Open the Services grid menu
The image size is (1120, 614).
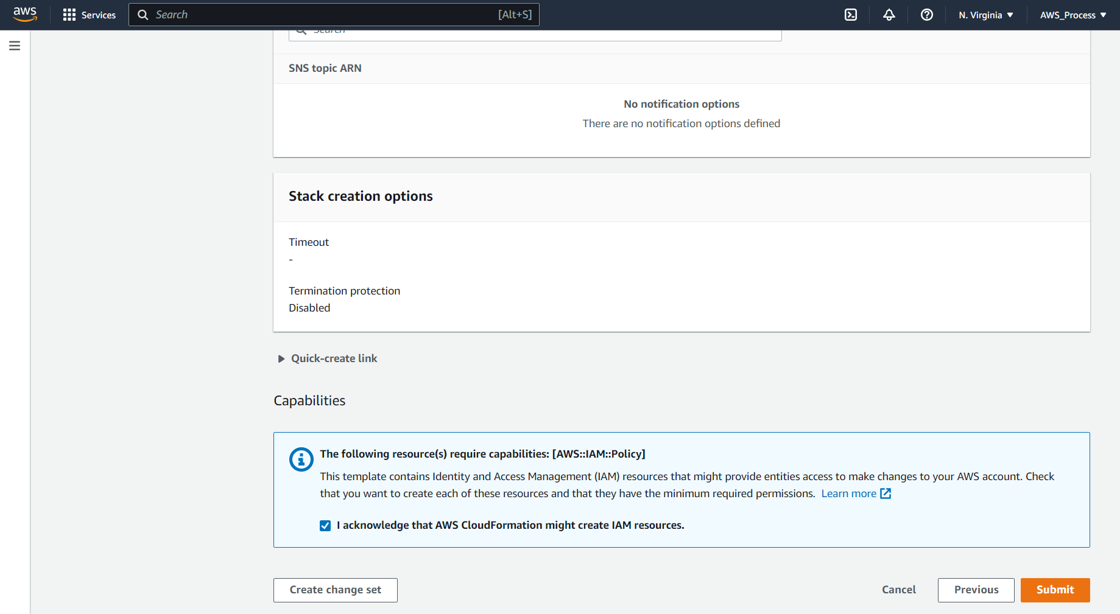click(69, 15)
